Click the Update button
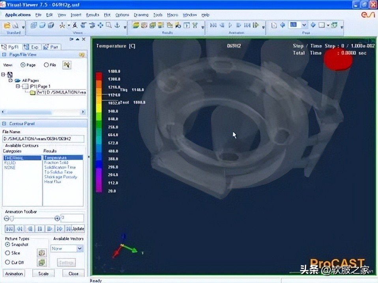Screen dimensions: 378x283 point(78,229)
